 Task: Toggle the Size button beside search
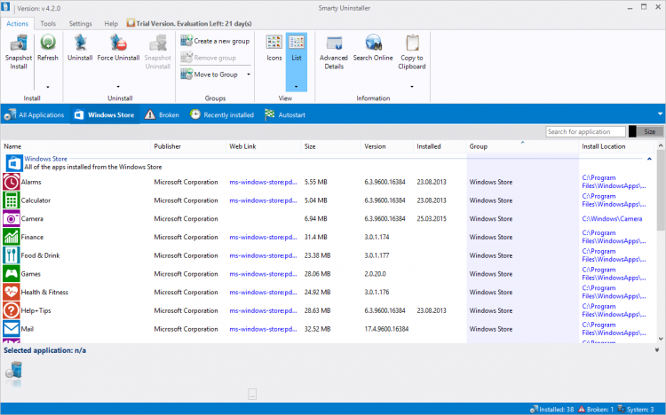click(649, 131)
